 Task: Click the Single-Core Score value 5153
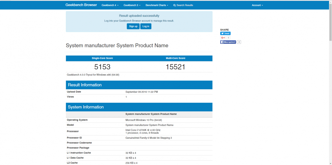tap(102, 67)
